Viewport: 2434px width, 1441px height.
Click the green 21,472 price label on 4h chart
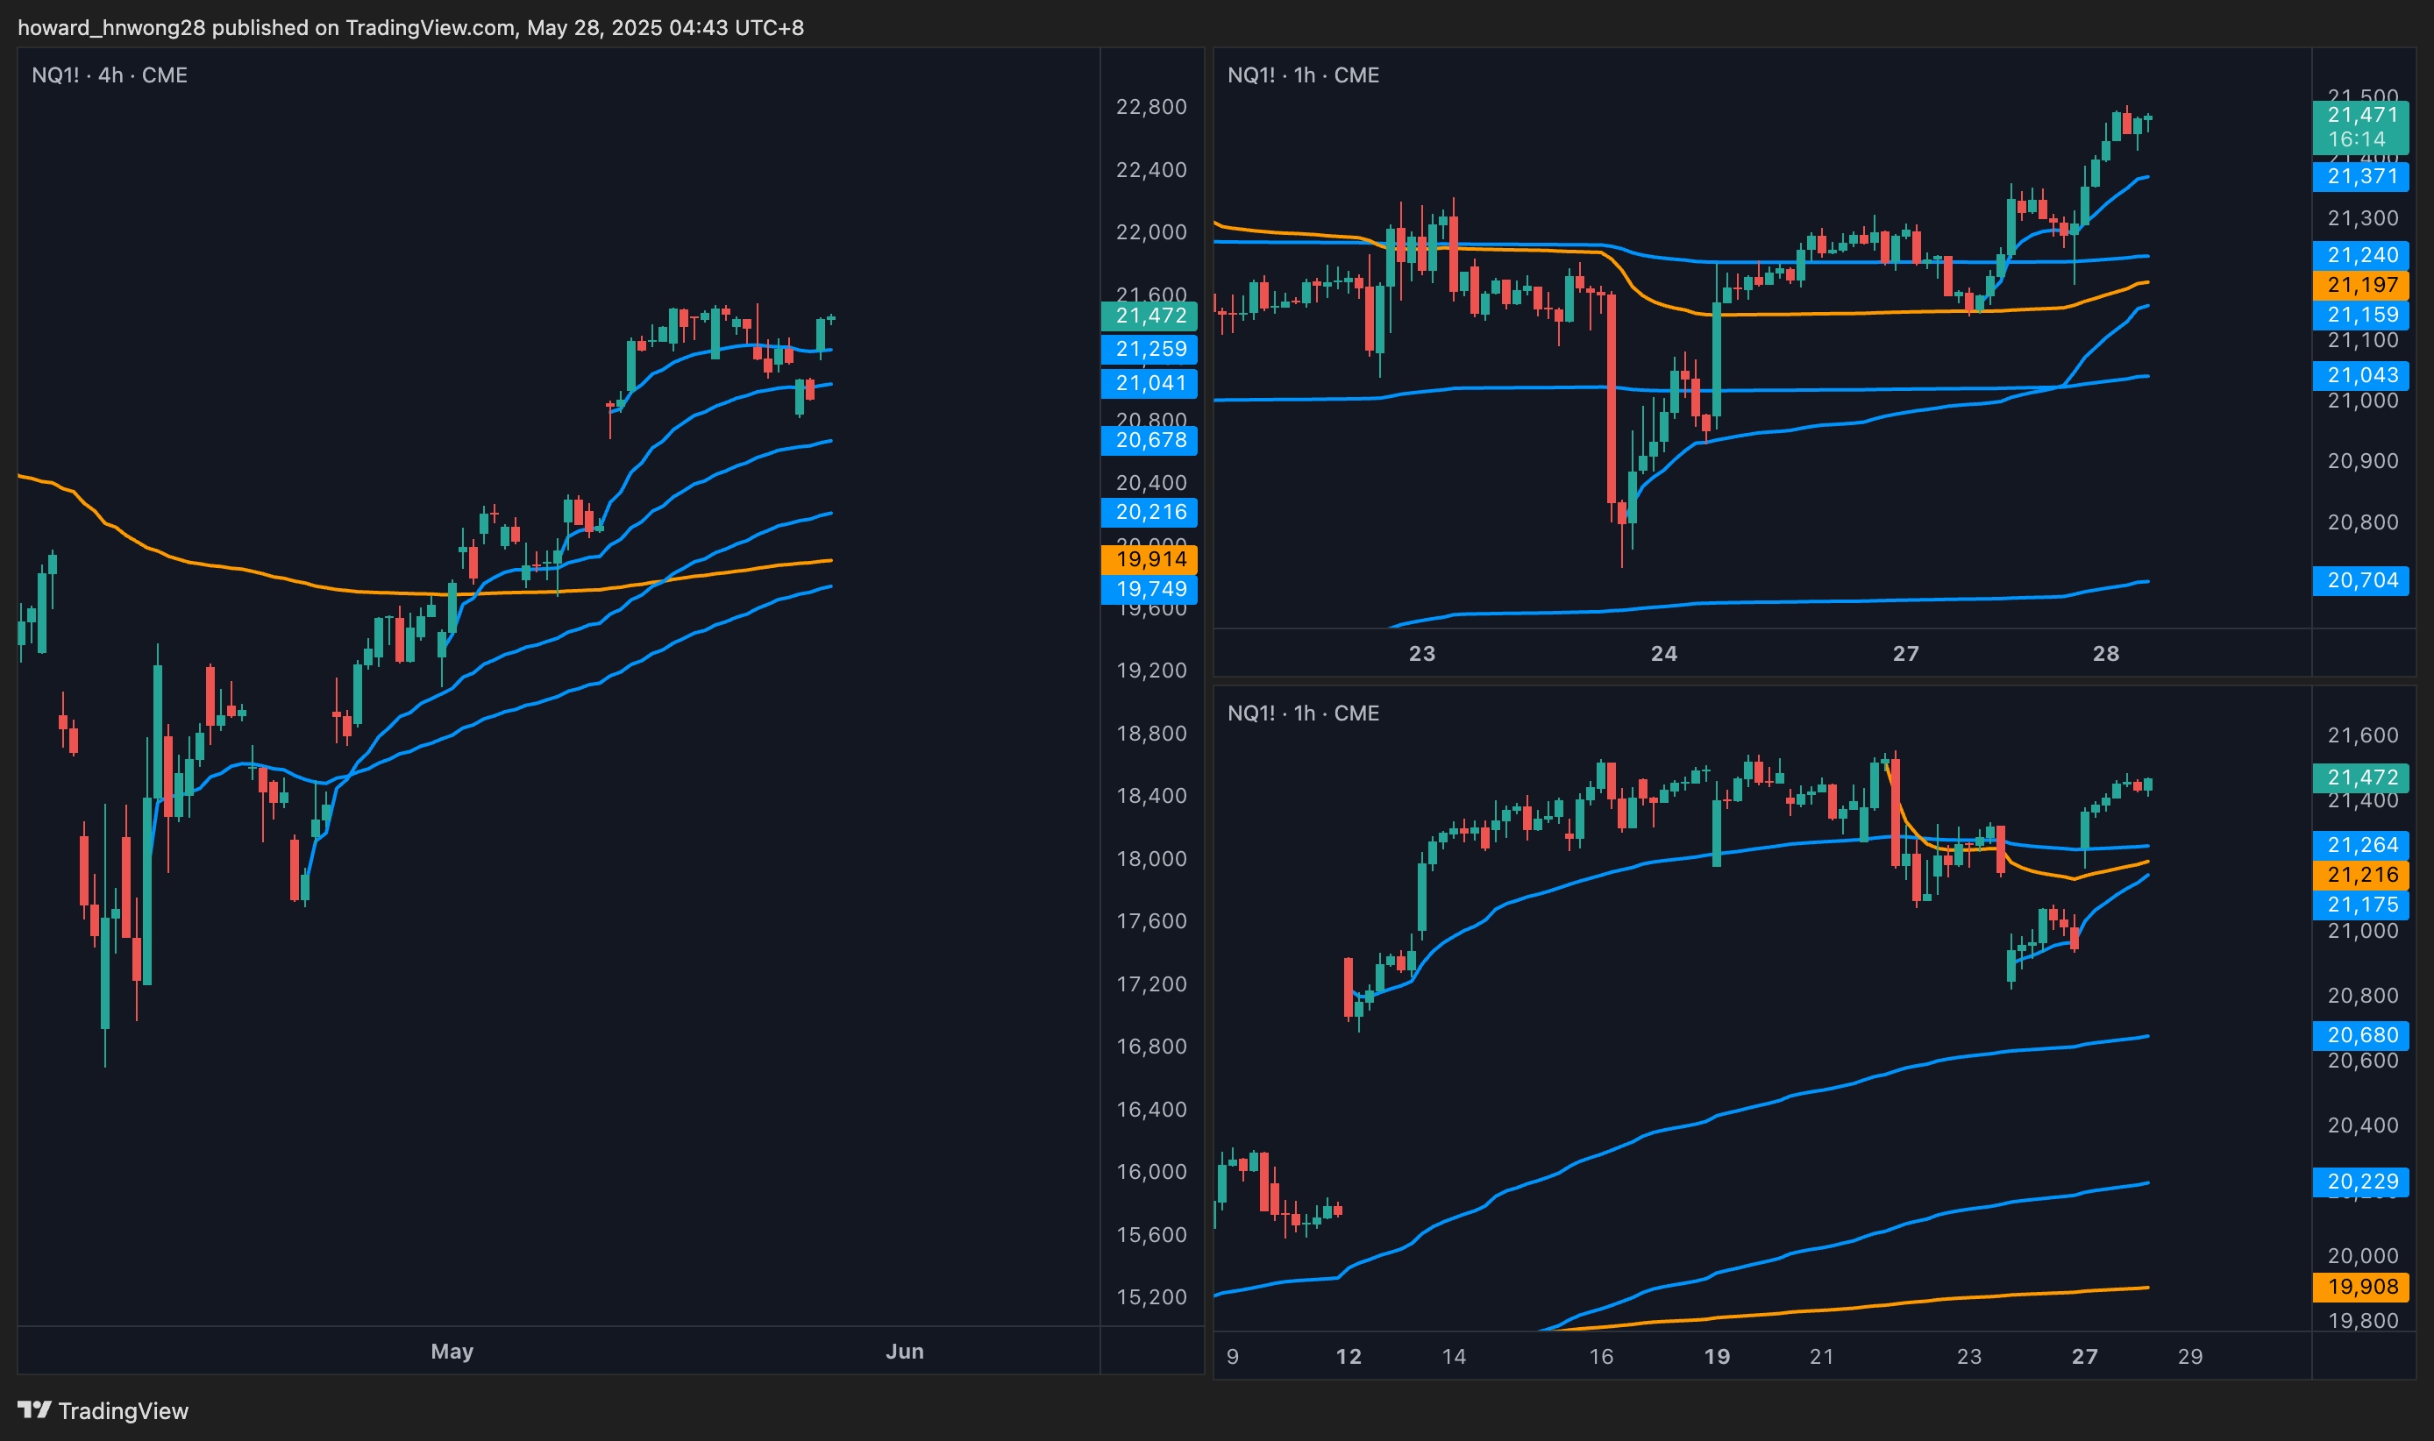click(x=1149, y=316)
